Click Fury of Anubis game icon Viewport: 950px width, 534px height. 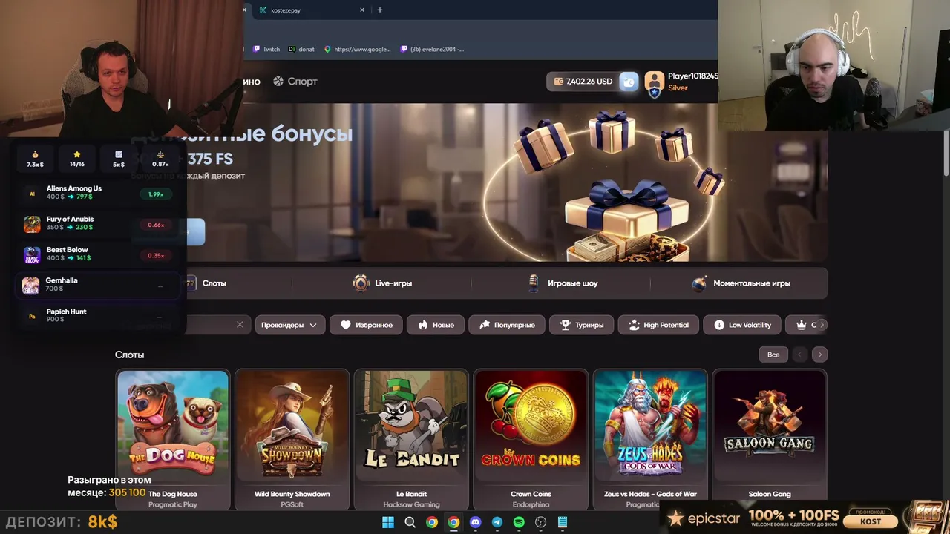coord(32,224)
